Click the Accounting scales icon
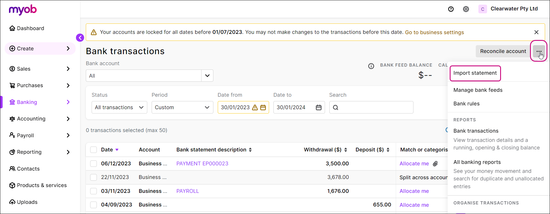 point(12,119)
